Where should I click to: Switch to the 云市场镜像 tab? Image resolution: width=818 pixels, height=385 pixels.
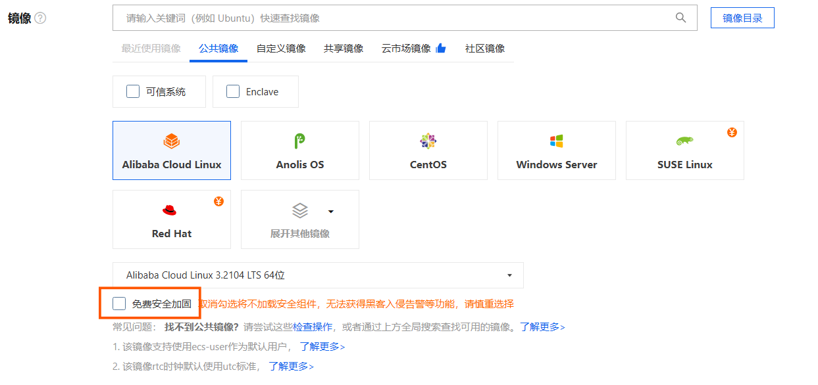[x=406, y=49]
